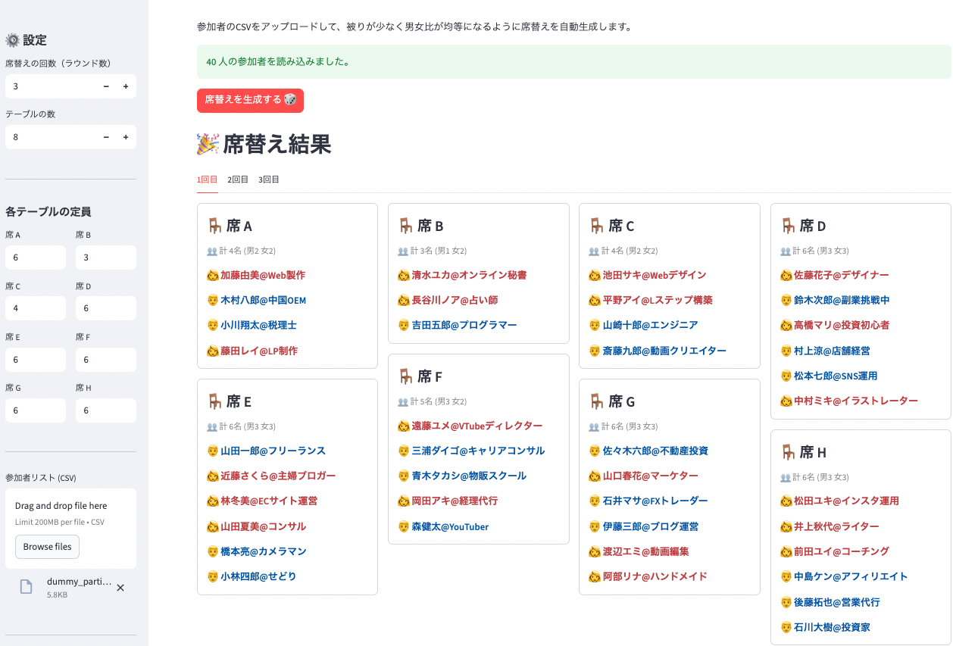
Task: Switch to the 3回目 tab
Action: pyautogui.click(x=269, y=179)
